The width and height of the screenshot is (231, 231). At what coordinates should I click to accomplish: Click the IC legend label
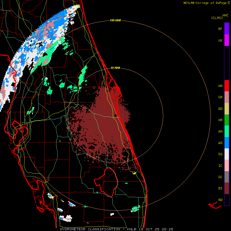[x=220, y=166]
